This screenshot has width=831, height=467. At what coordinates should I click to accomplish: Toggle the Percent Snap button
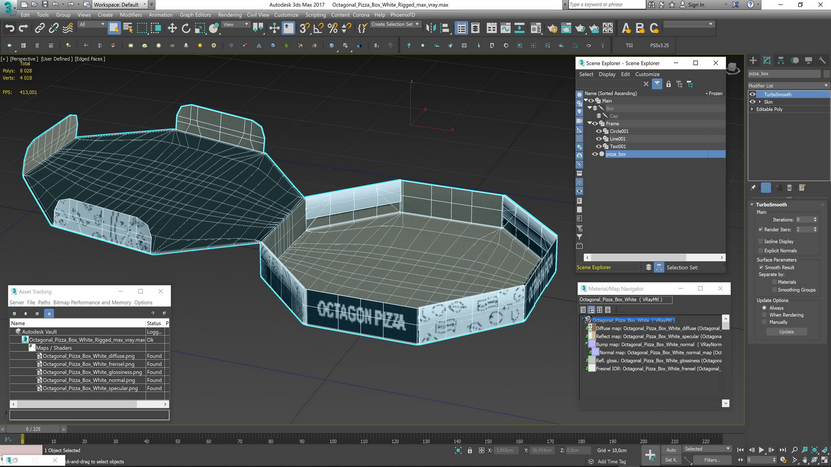(332, 28)
